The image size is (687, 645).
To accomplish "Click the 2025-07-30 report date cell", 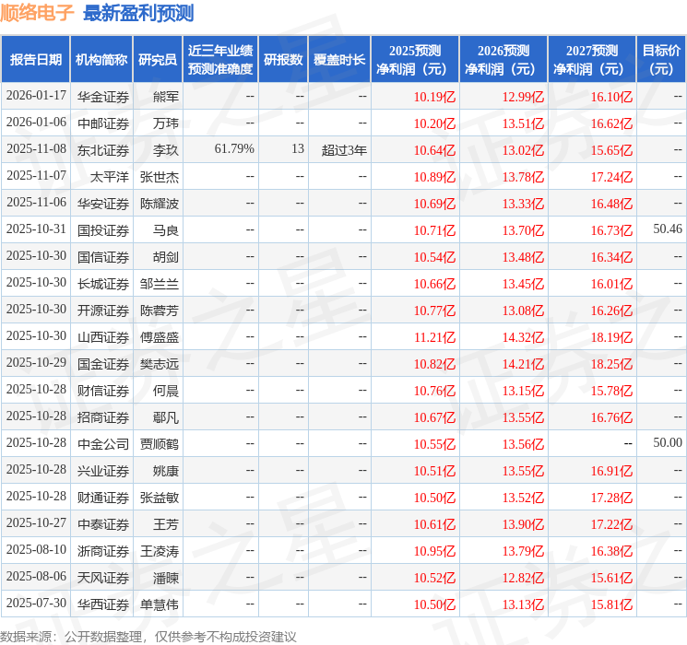I will click(x=36, y=604).
